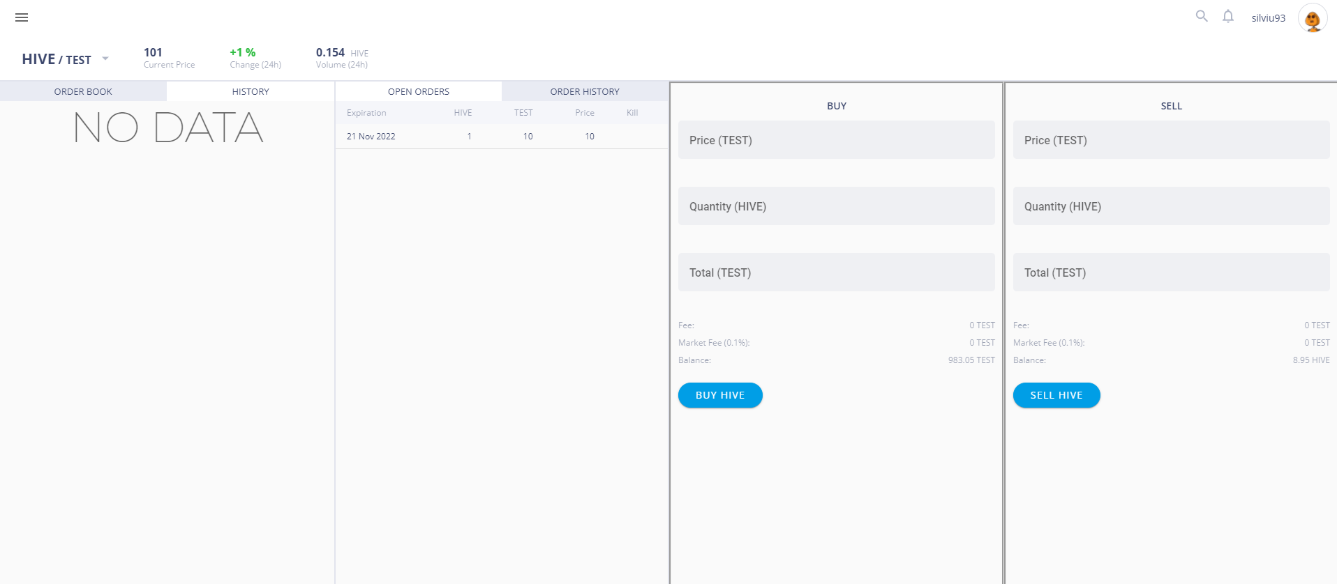Viewport: 1337px width, 584px height.
Task: Focus the Price (TEST) field in SELL panel
Action: coord(1172,139)
